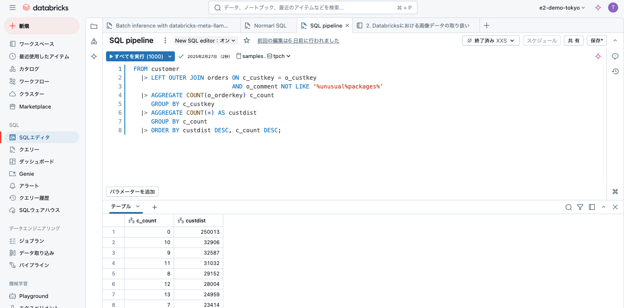
Task: Open the hamburger navigation menu
Action: (x=13, y=8)
